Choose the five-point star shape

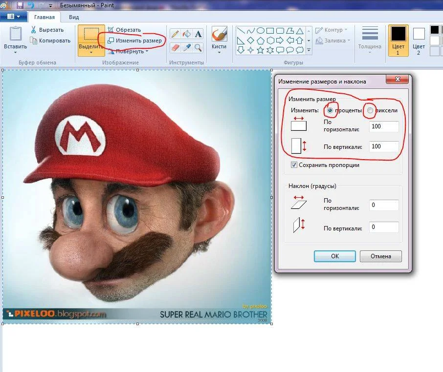261,50
